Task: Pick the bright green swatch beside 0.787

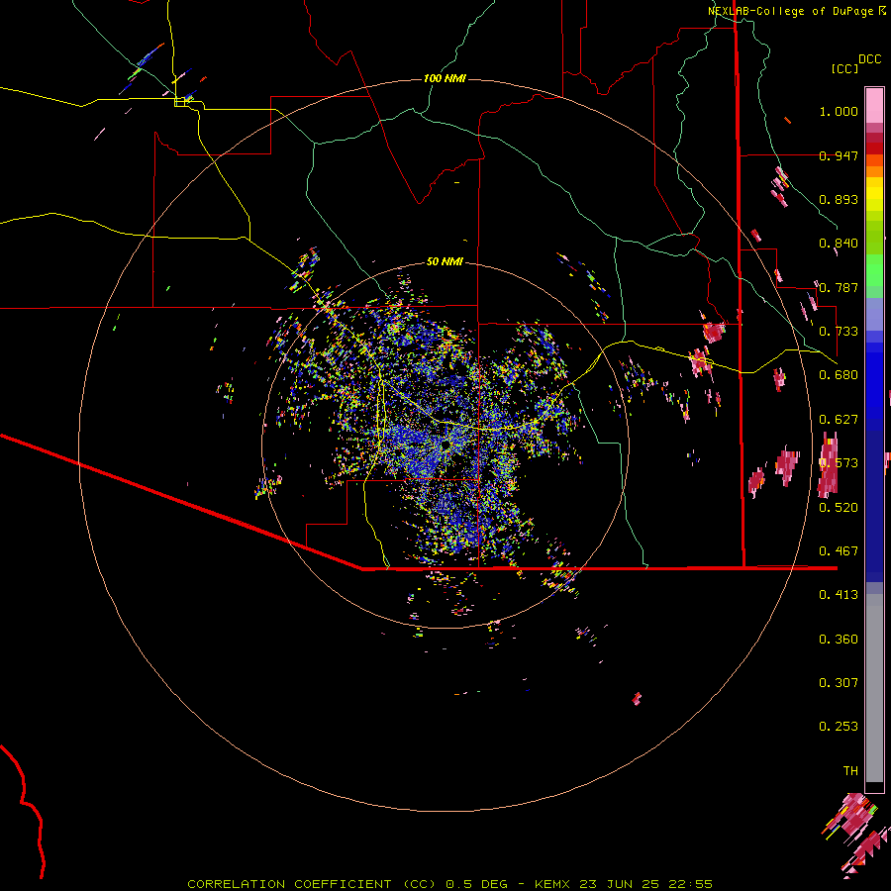Action: click(874, 275)
